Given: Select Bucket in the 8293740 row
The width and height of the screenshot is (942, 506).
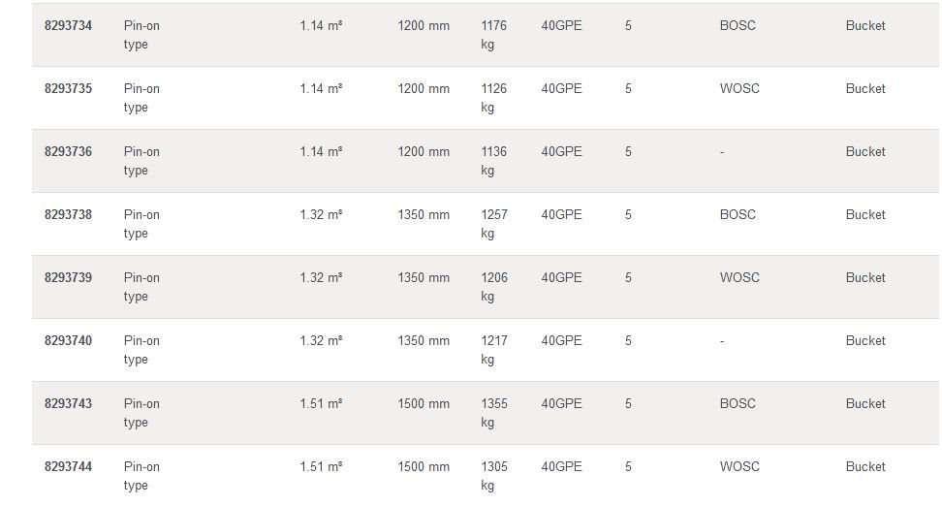Looking at the screenshot, I should coord(865,341).
